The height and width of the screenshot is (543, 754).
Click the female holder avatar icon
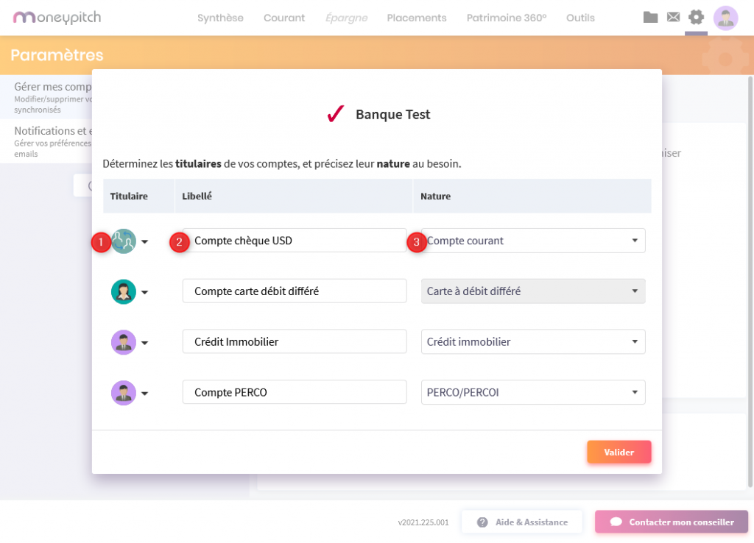coord(124,292)
